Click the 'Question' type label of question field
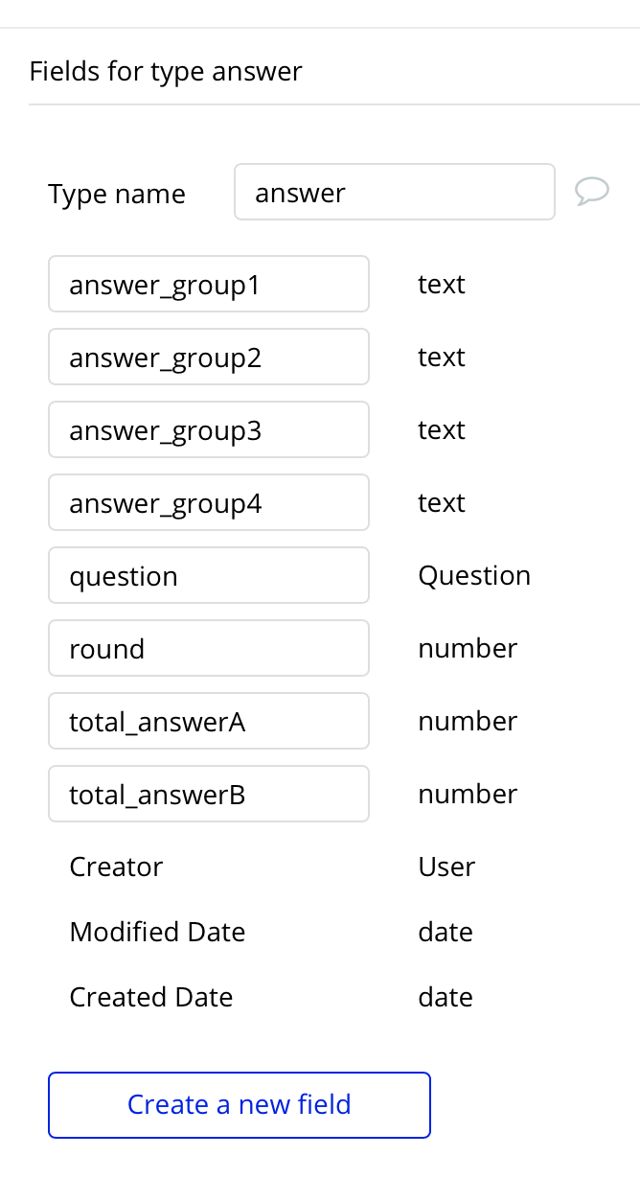This screenshot has height=1202, width=640. (474, 576)
